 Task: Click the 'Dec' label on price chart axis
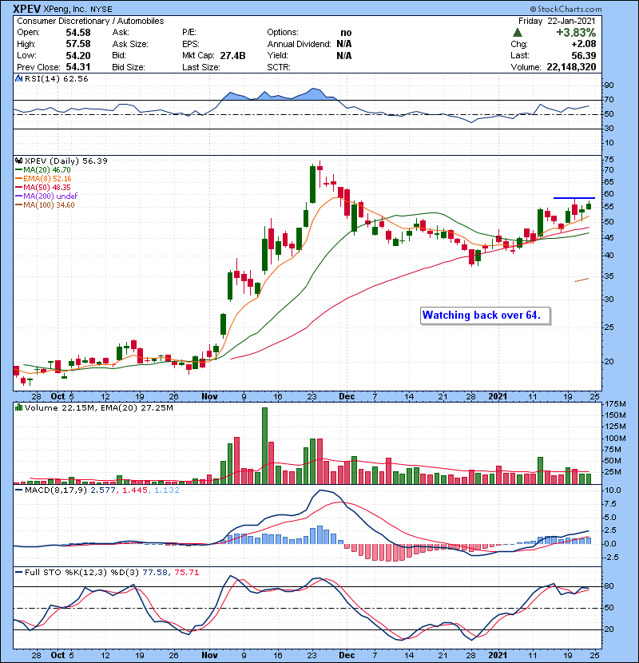347,396
